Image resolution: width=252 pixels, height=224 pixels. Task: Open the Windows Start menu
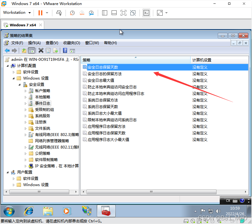pyautogui.click(x=9, y=211)
